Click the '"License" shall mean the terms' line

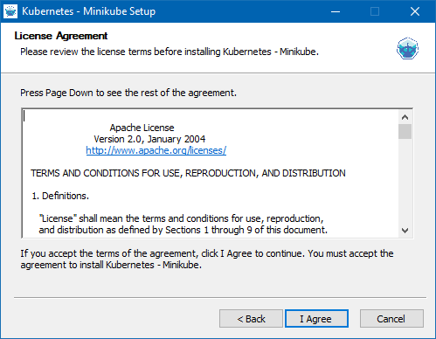click(181, 218)
